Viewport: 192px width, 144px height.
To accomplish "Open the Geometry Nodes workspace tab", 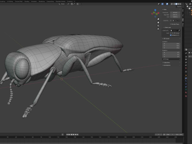I will click(60, 1).
